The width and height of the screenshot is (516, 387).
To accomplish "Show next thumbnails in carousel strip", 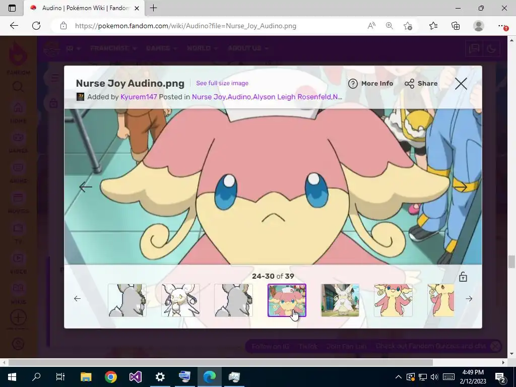I will [x=469, y=298].
